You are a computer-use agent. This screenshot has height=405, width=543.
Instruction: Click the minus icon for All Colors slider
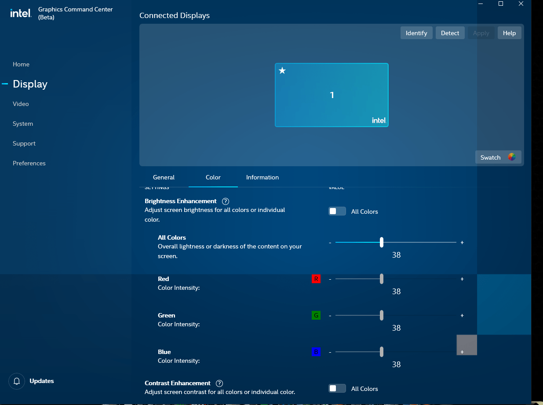[x=330, y=243]
